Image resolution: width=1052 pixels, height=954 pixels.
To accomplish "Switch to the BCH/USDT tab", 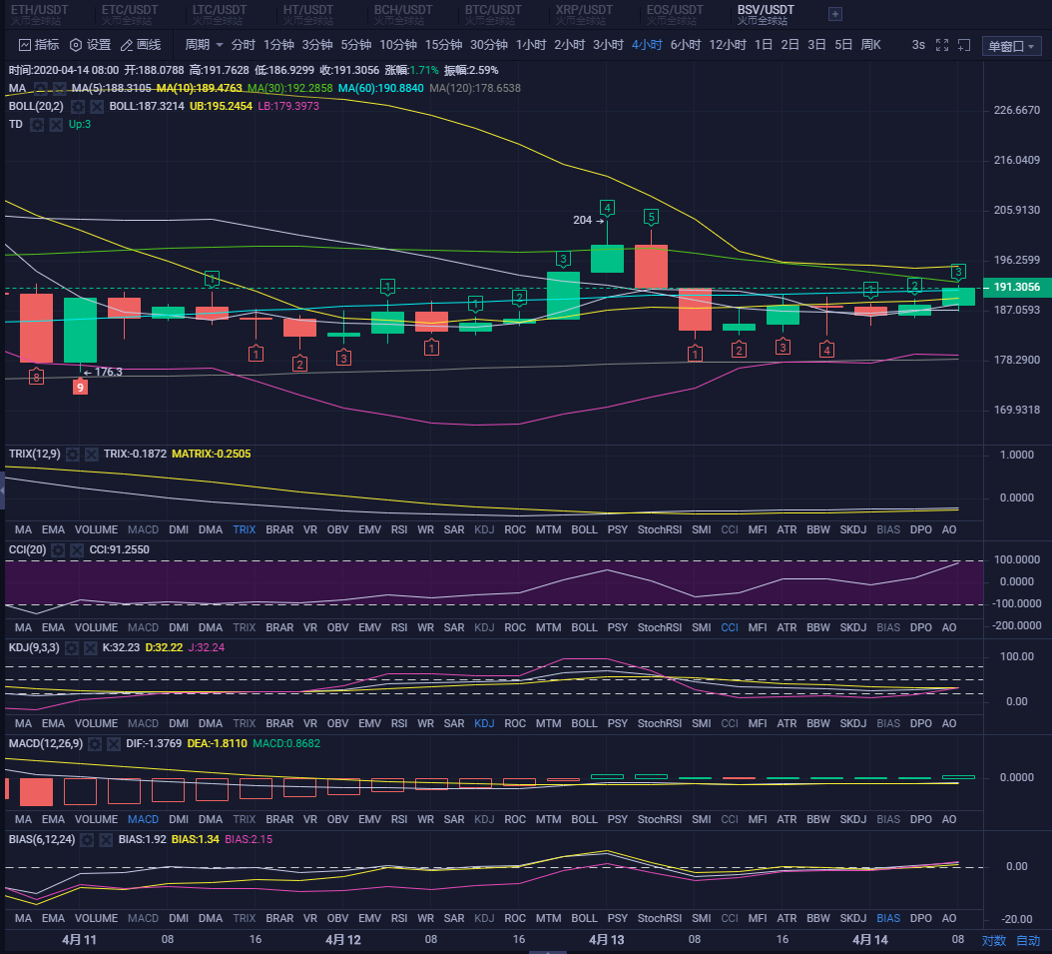I will tap(402, 15).
